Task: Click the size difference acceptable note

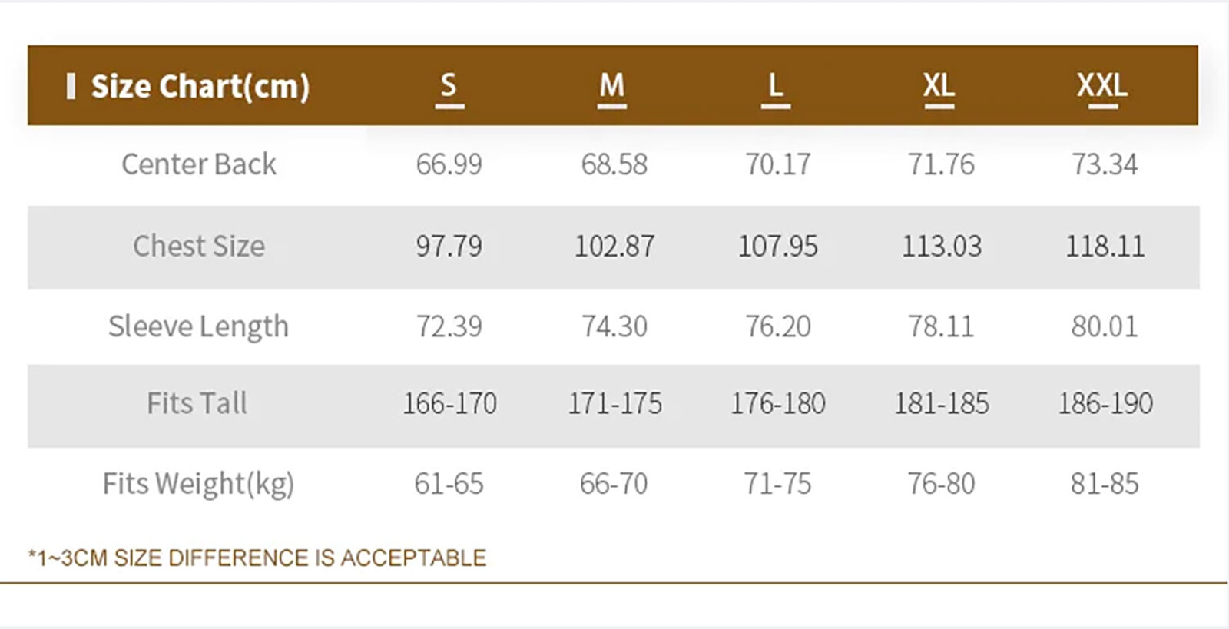Action: tap(257, 558)
